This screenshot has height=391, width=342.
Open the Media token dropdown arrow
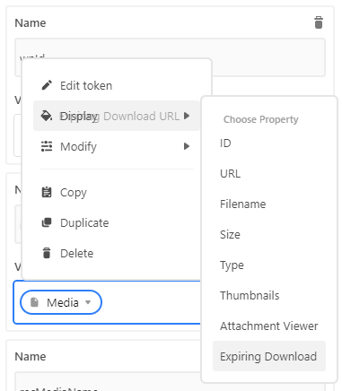point(88,302)
